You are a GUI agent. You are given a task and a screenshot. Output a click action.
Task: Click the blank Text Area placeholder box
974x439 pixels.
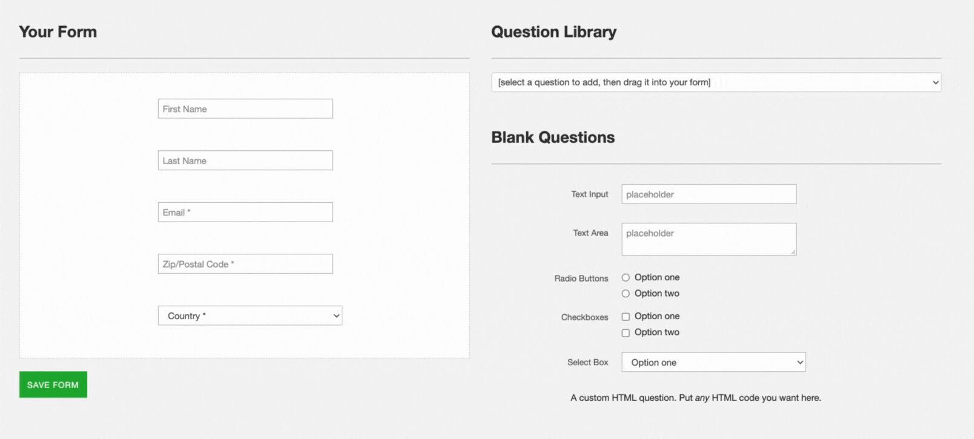(709, 239)
